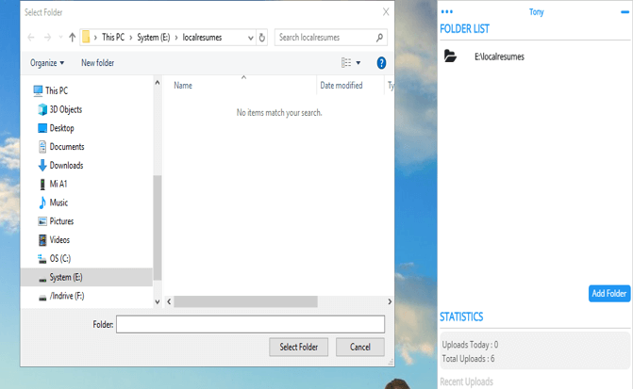Select 3D Objects in navigation pane
This screenshot has height=389, width=633.
point(65,109)
